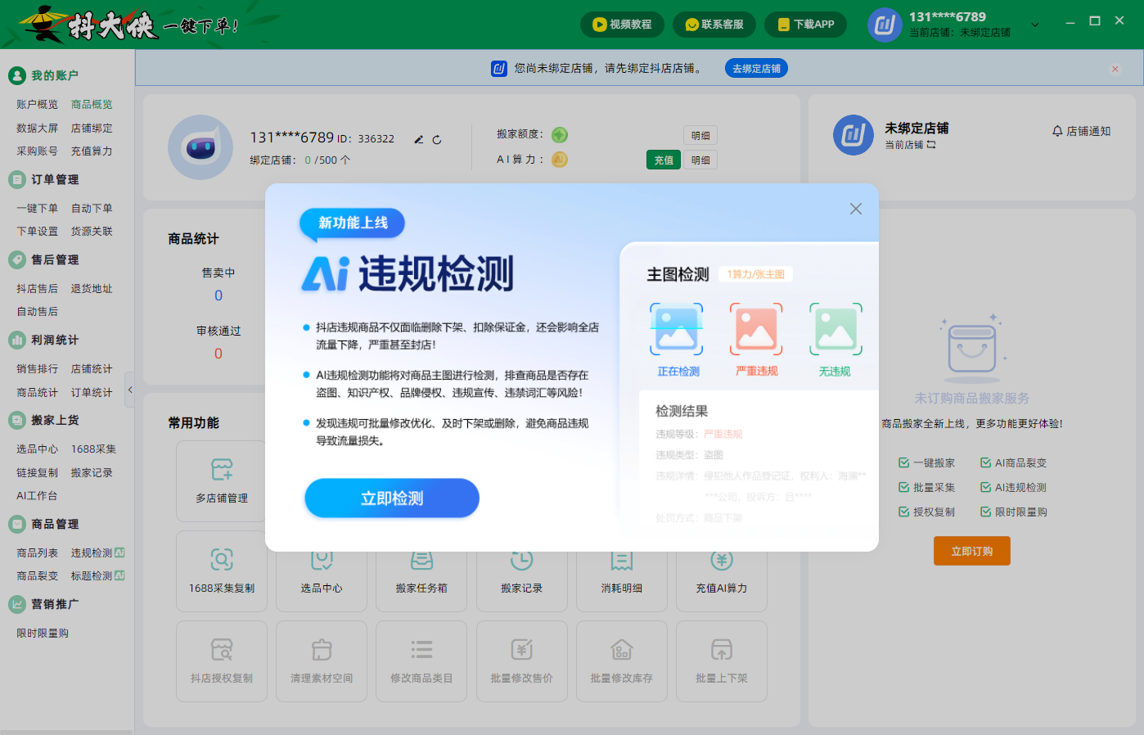Refresh account info with the refresh icon
The width and height of the screenshot is (1144, 735).
coord(437,139)
